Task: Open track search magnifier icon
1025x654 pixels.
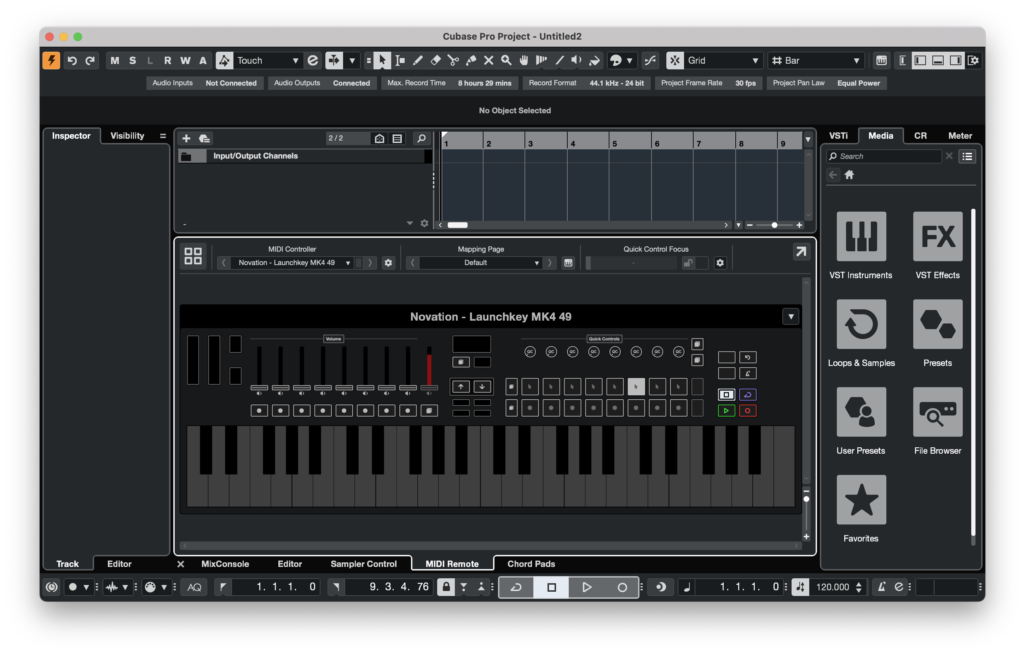Action: tap(421, 138)
